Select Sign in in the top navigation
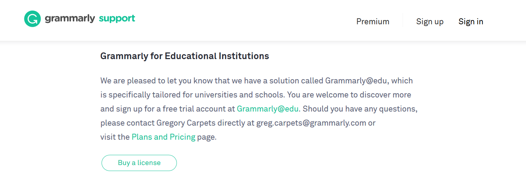The width and height of the screenshot is (526, 177). 470,21
